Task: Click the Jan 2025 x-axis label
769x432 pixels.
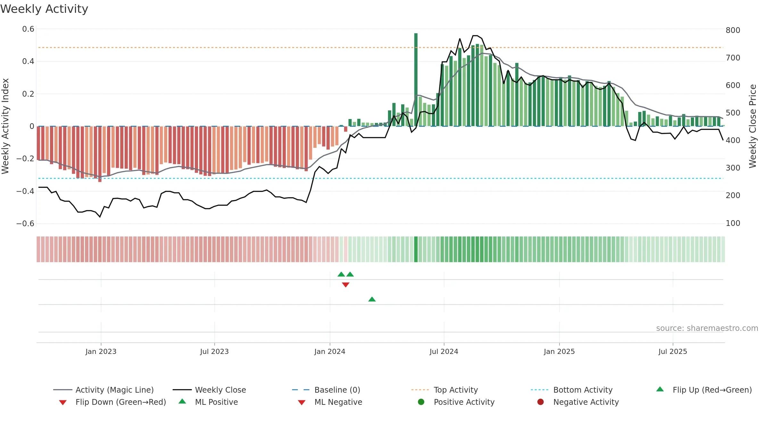Action: point(559,352)
